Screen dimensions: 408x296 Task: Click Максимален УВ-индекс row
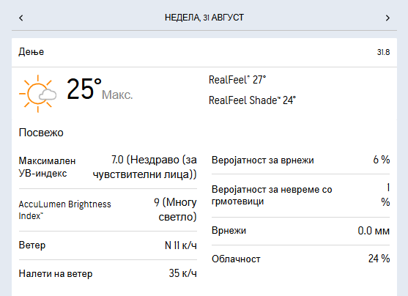click(108, 167)
